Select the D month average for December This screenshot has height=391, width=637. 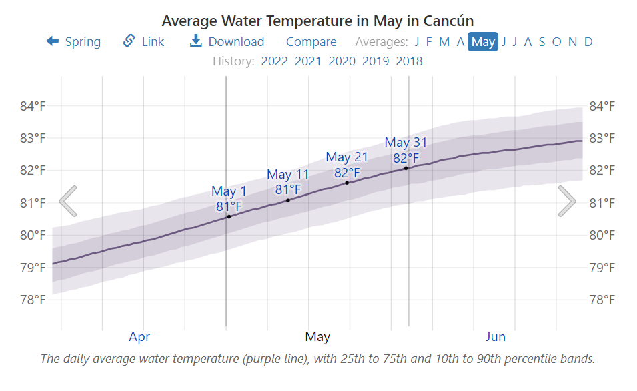[588, 42]
